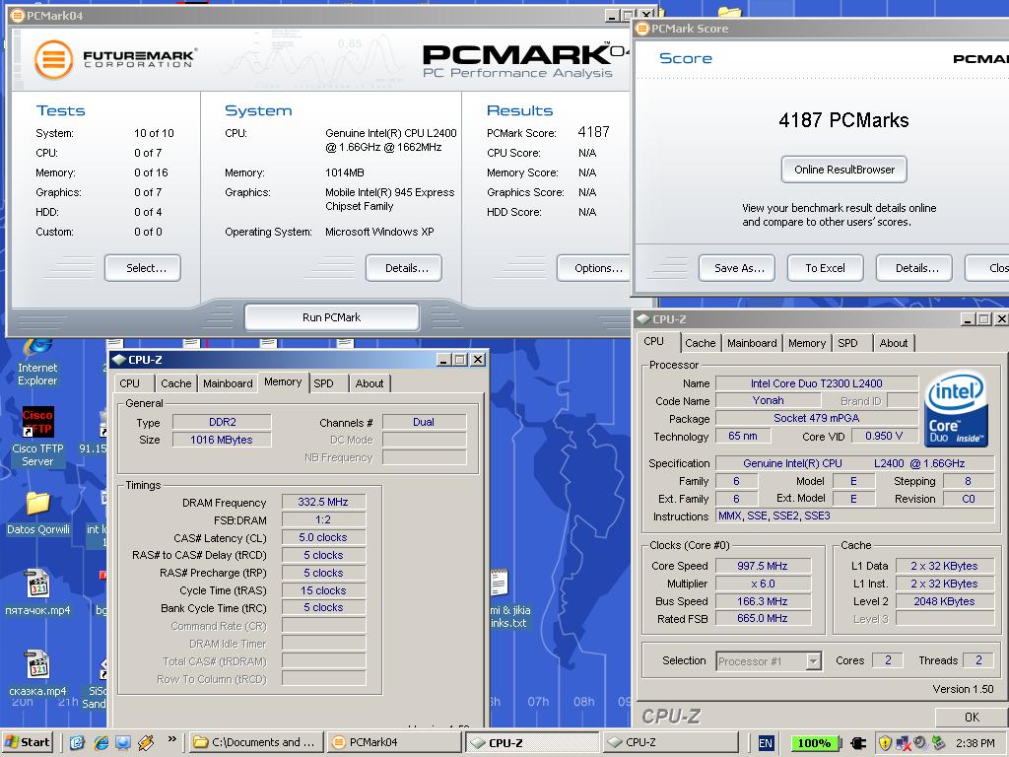Click the Channels # Dual field

pyautogui.click(x=424, y=422)
